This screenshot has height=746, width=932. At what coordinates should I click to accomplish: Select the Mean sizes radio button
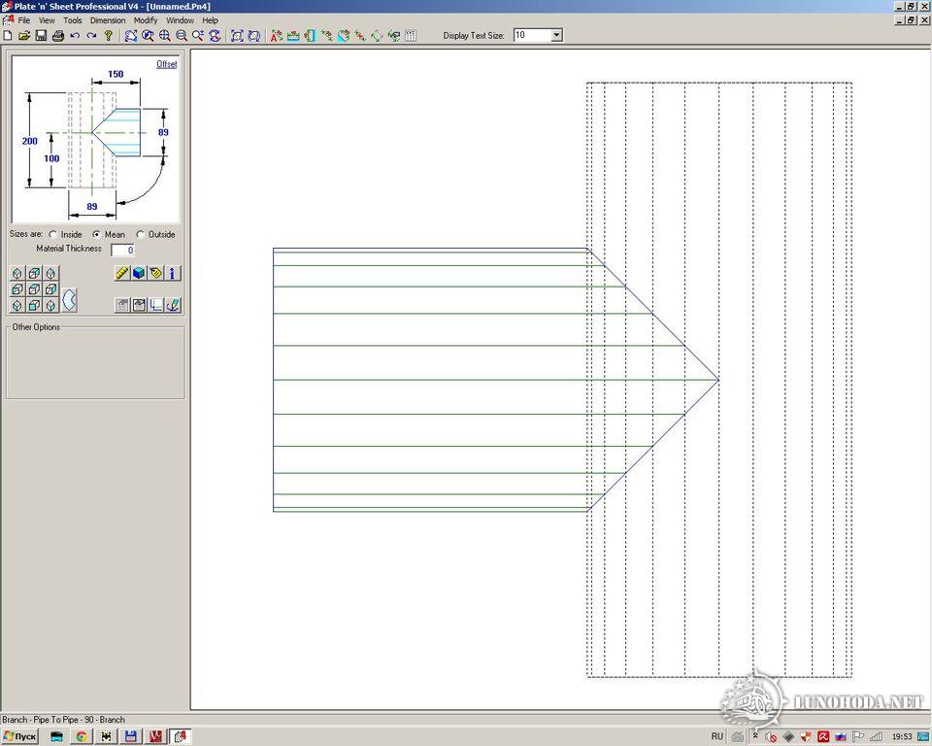tap(96, 234)
